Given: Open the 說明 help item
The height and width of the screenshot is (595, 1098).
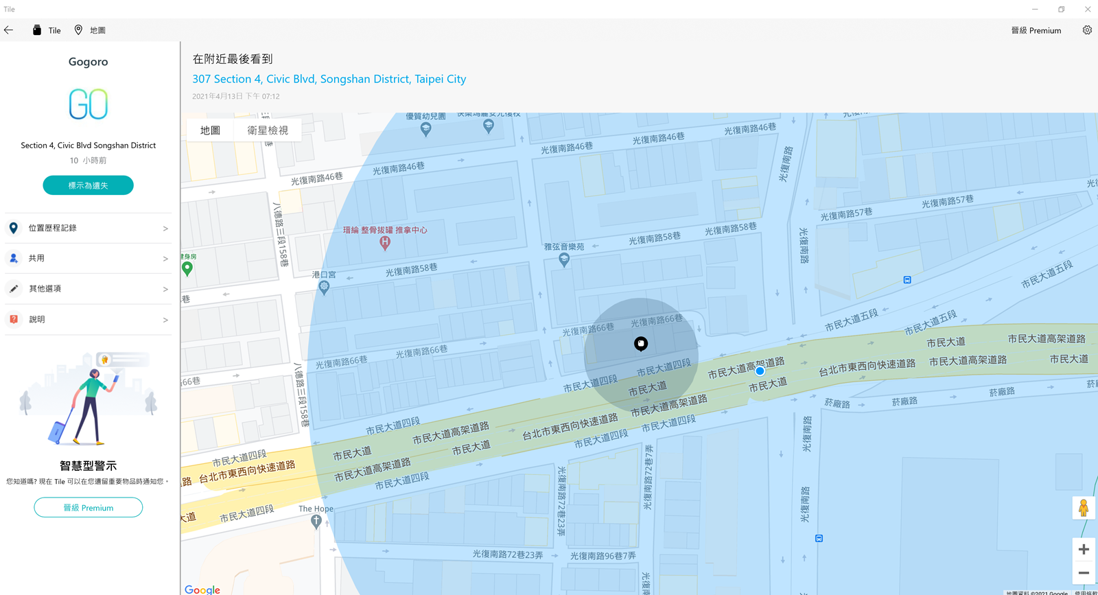Looking at the screenshot, I should click(88, 320).
